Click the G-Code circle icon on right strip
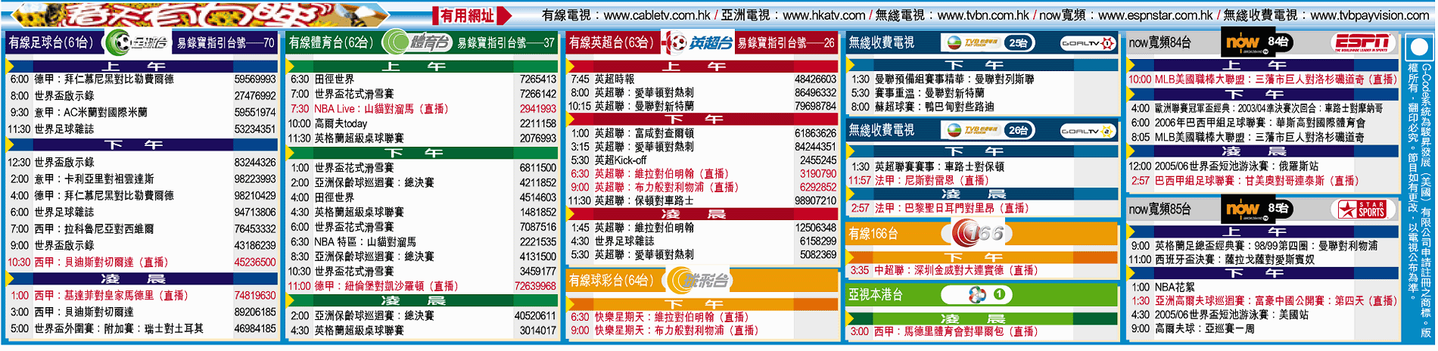This screenshot has height=351, width=1438. click(x=1418, y=48)
